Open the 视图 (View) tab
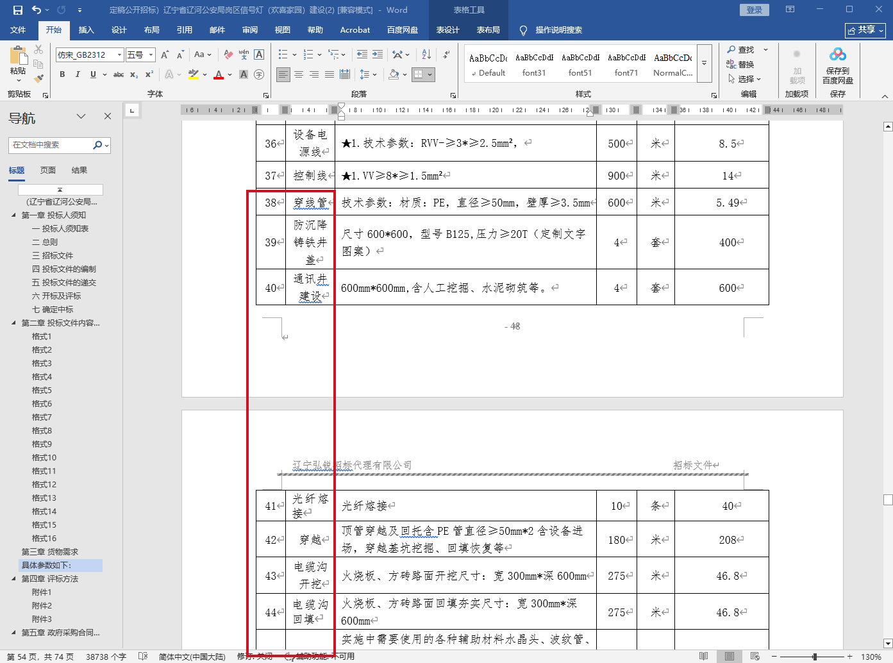Viewport: 893px width, 663px height. (x=283, y=30)
